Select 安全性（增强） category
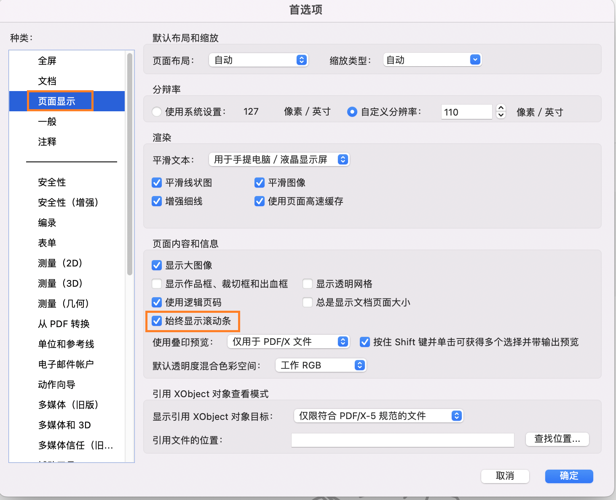616x500 pixels. (68, 202)
